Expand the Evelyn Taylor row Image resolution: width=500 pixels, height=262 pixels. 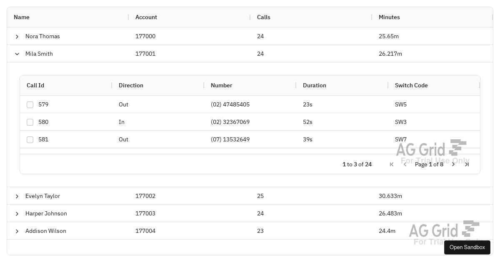pos(17,196)
